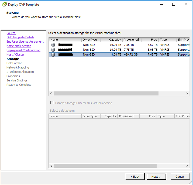The height and width of the screenshot is (185, 193).
Task: Click lower datastore table Capacity header
Action: [x=109, y=117]
